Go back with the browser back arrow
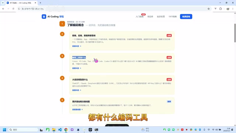236x133 pixels. pos(3,9)
